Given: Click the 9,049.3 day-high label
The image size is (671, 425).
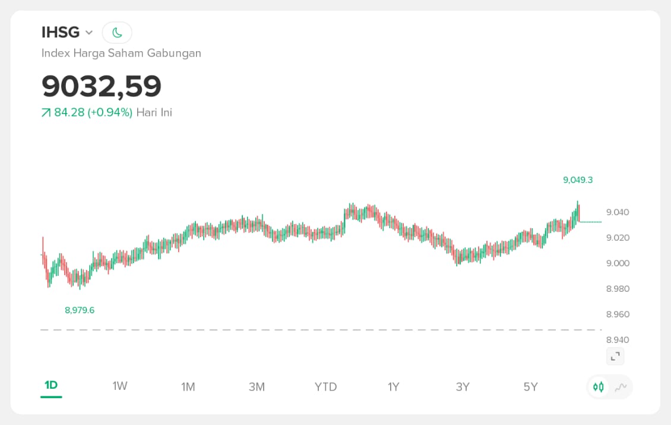Looking at the screenshot, I should pyautogui.click(x=578, y=180).
